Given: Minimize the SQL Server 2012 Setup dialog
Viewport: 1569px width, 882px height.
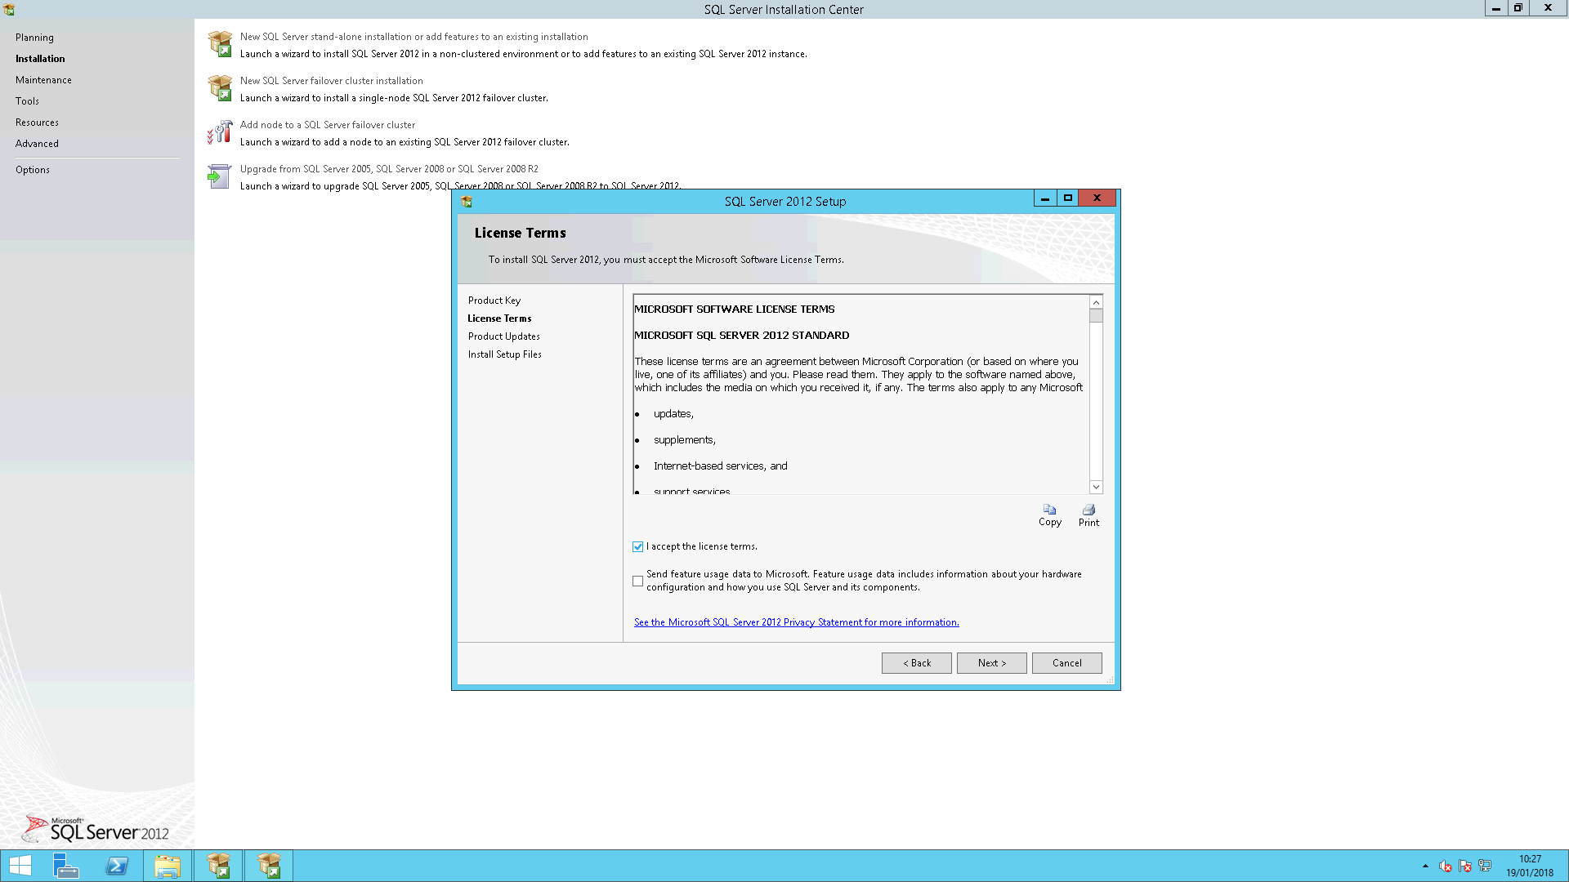Looking at the screenshot, I should pyautogui.click(x=1044, y=198).
